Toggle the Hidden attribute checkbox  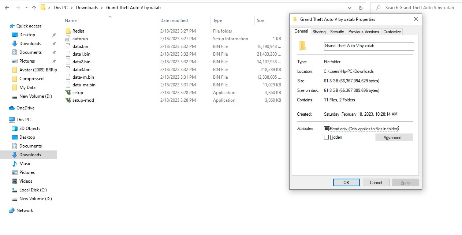coord(327,137)
